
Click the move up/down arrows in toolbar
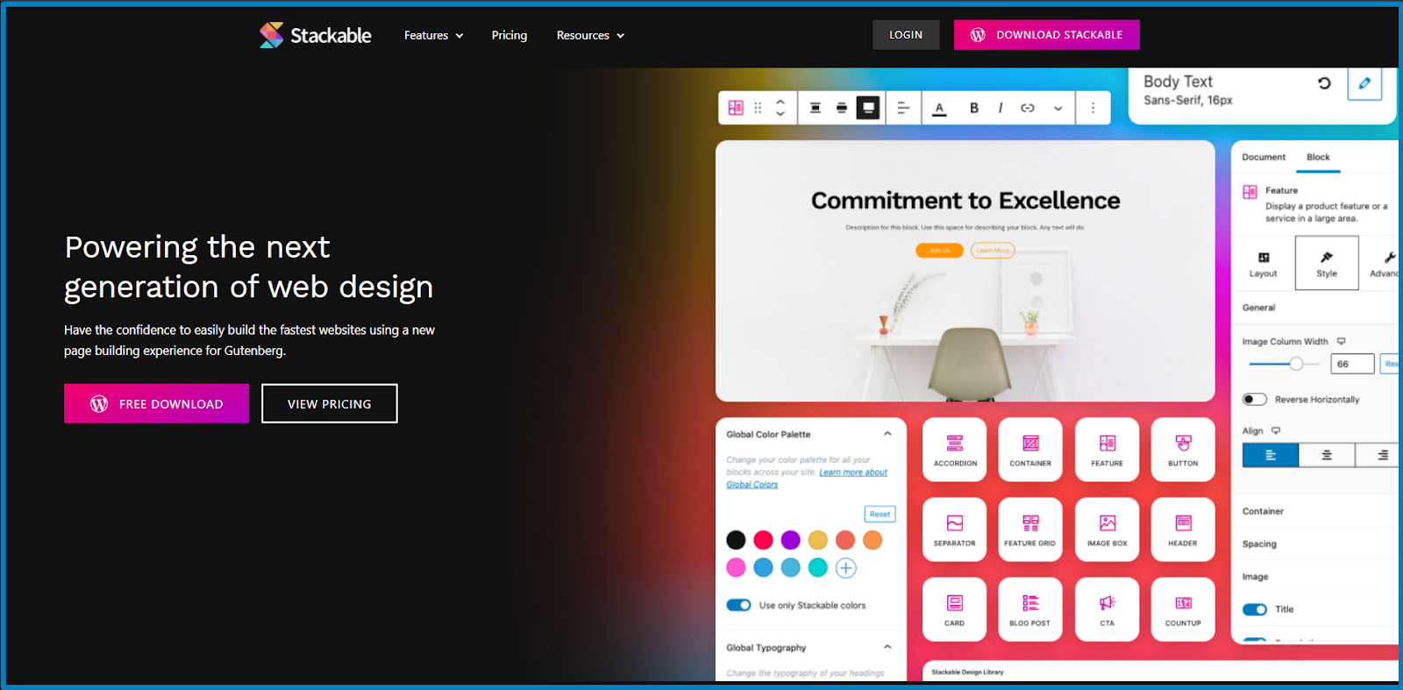click(780, 108)
